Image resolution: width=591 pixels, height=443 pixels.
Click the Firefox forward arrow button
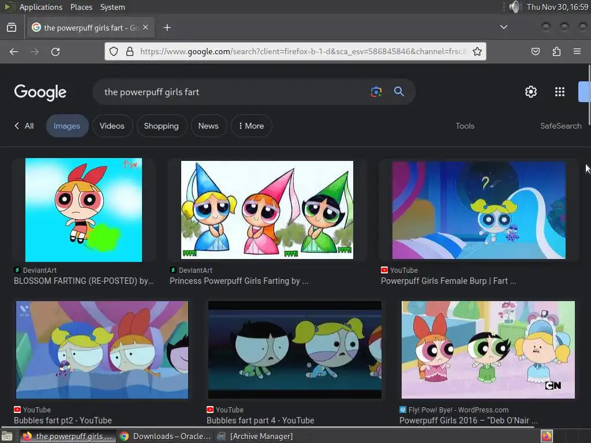pyautogui.click(x=35, y=51)
